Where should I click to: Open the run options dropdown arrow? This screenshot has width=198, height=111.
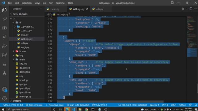[186, 9]
